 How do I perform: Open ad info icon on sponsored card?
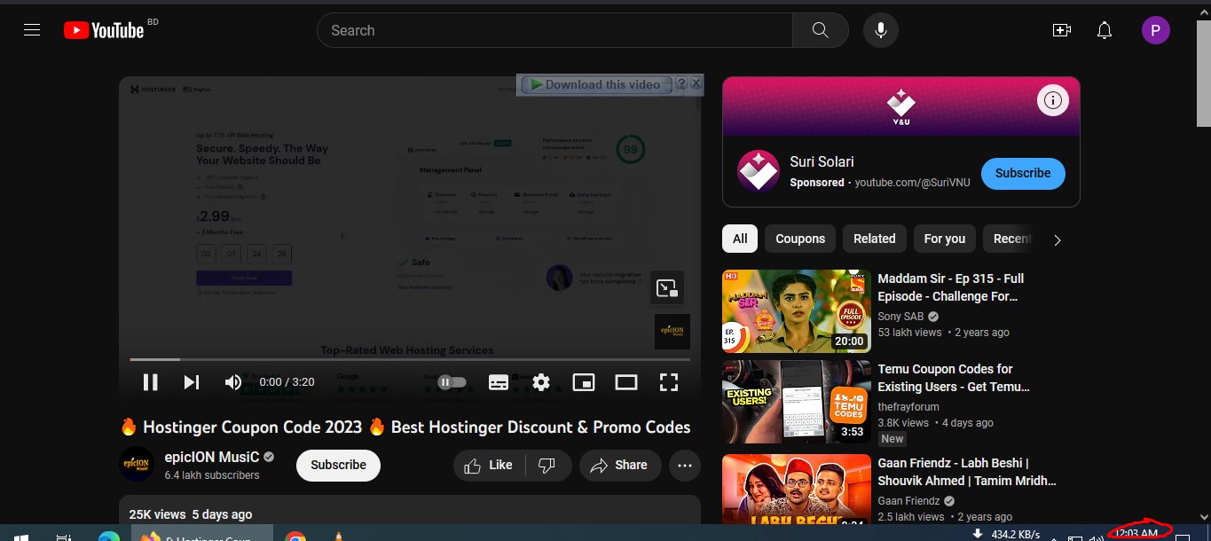(x=1053, y=101)
